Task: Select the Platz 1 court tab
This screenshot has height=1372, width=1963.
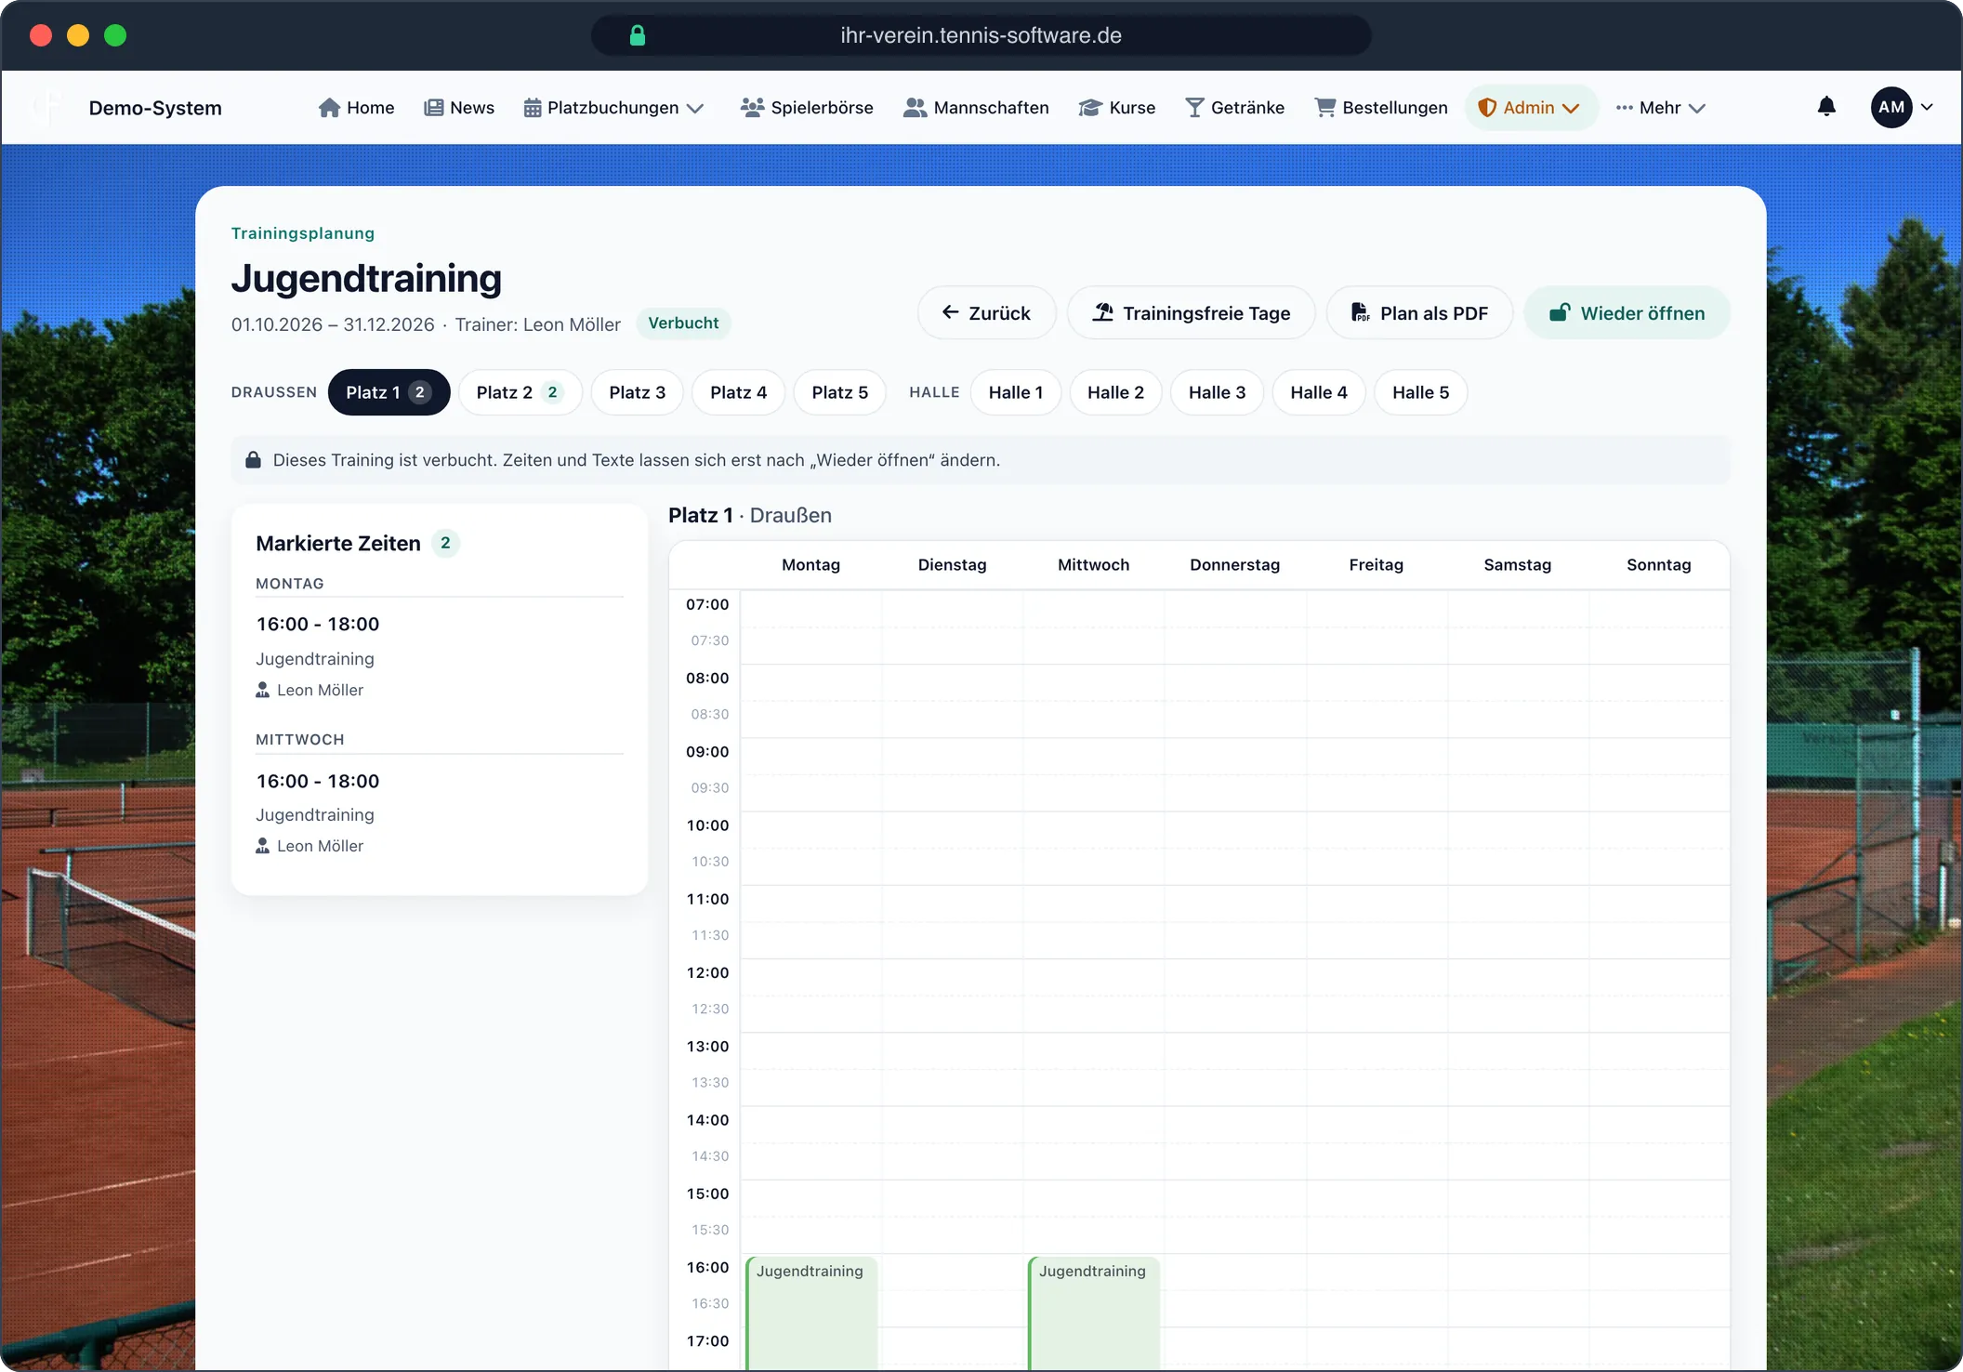Action: click(x=389, y=392)
